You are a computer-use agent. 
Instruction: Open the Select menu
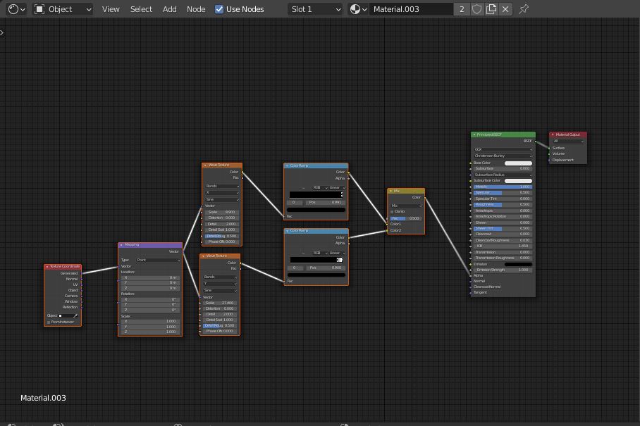point(141,9)
